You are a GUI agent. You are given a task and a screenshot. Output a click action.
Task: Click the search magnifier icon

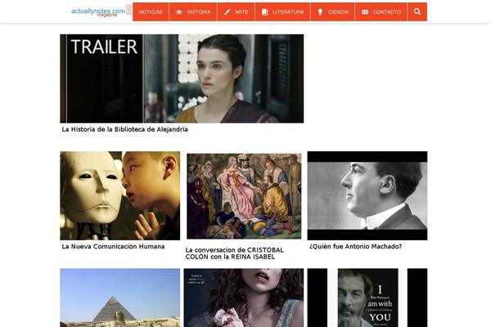point(417,11)
